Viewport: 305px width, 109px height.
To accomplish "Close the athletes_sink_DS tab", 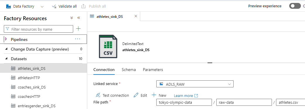I will pyautogui.click(x=136, y=16).
